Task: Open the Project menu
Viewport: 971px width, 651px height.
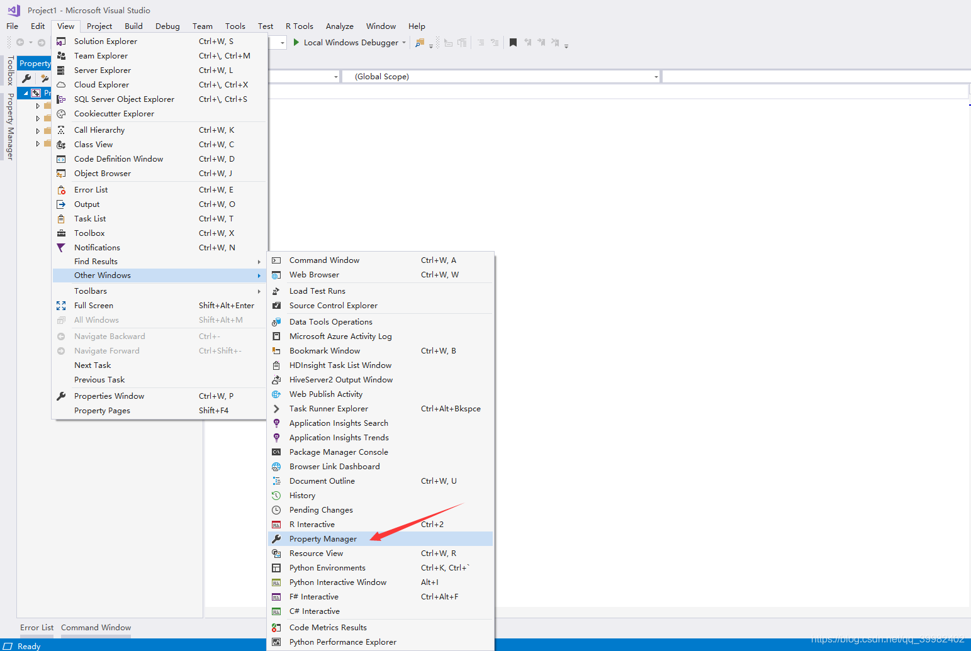Action: pos(99,26)
